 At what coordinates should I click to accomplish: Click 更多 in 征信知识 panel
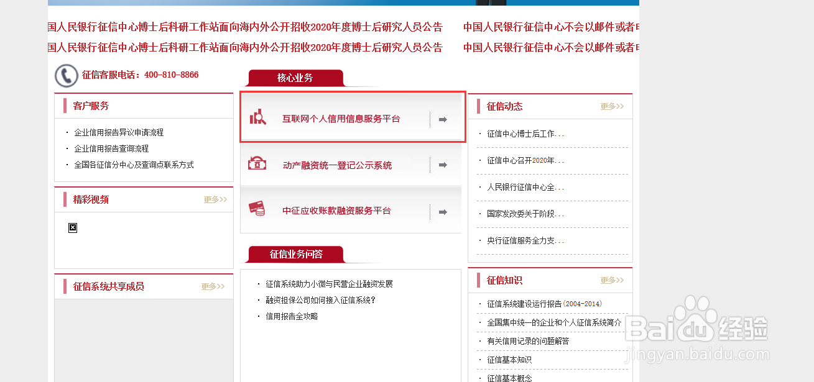[612, 280]
